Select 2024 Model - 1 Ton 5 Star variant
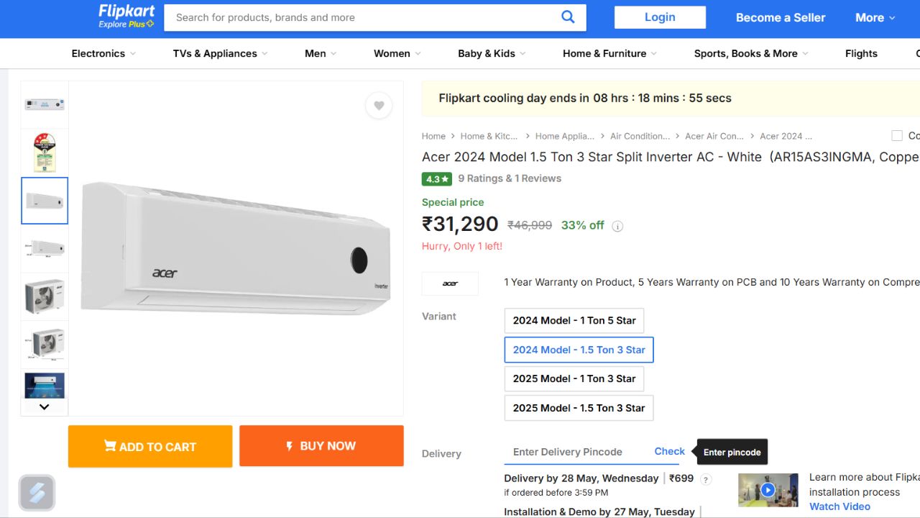This screenshot has height=518, width=920. click(574, 320)
